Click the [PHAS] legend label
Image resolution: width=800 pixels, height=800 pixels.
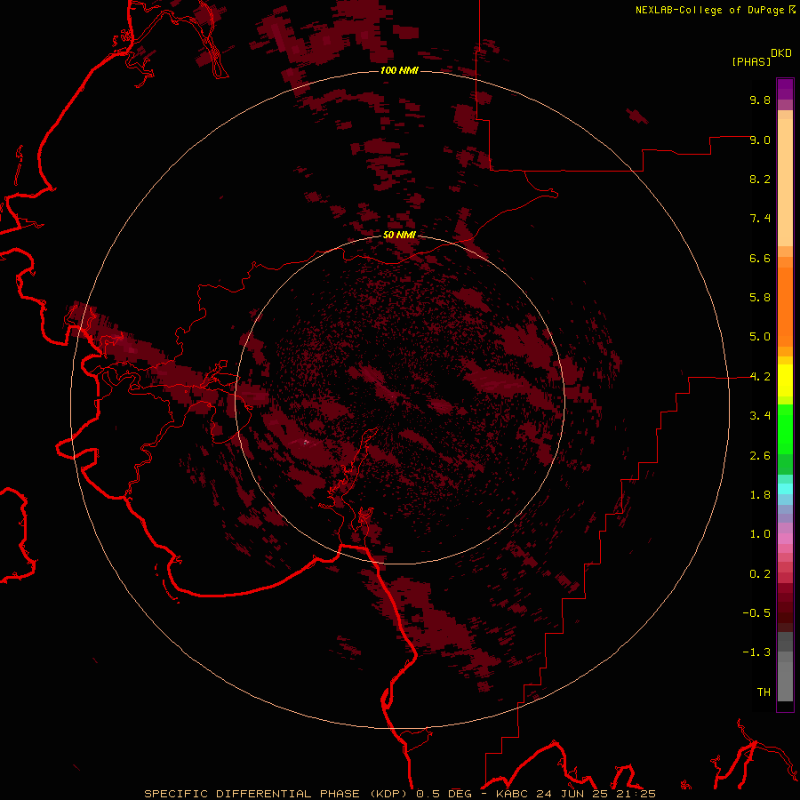click(751, 61)
